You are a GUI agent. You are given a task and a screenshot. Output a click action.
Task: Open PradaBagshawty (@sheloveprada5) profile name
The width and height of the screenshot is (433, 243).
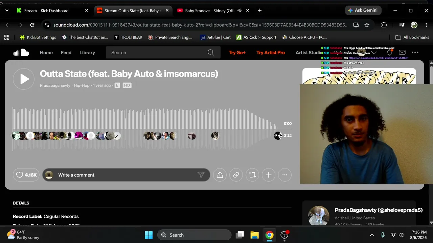pyautogui.click(x=379, y=210)
